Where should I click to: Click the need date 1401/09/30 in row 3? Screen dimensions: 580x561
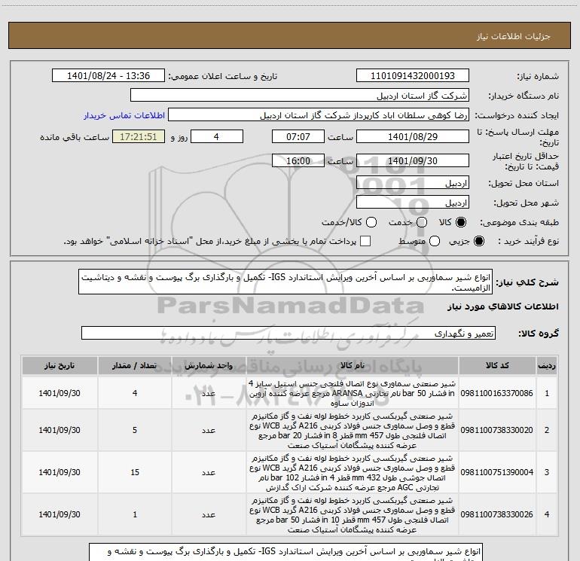[x=60, y=472]
